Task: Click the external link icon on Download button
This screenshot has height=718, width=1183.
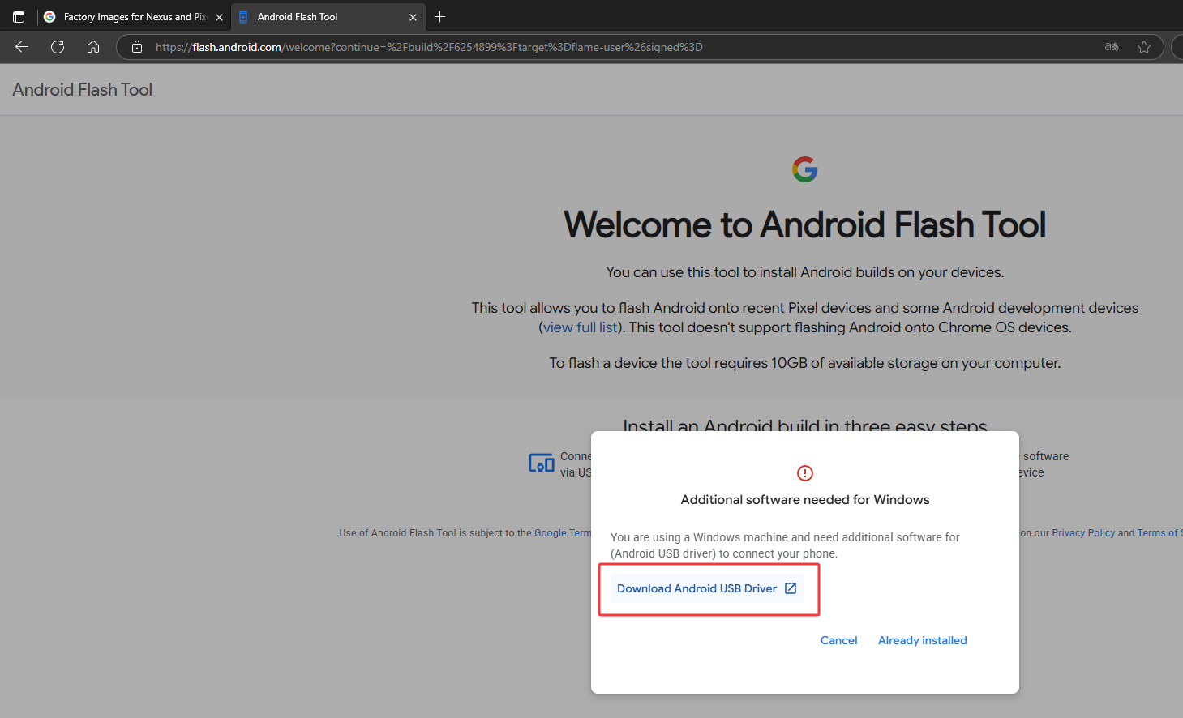Action: pos(791,588)
